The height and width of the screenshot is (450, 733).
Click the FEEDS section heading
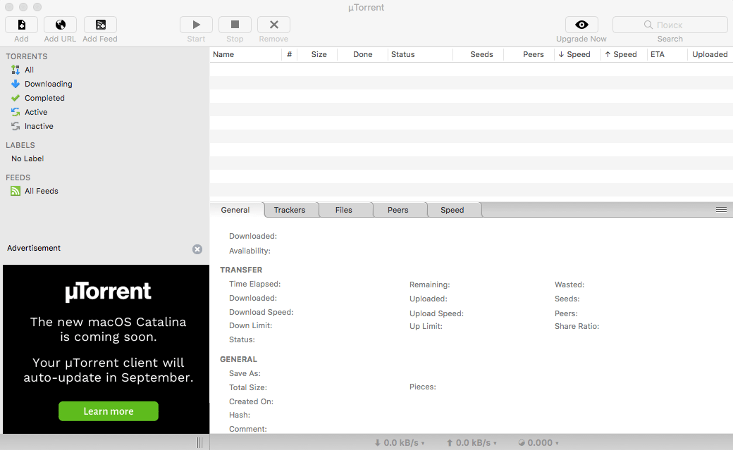(18, 177)
